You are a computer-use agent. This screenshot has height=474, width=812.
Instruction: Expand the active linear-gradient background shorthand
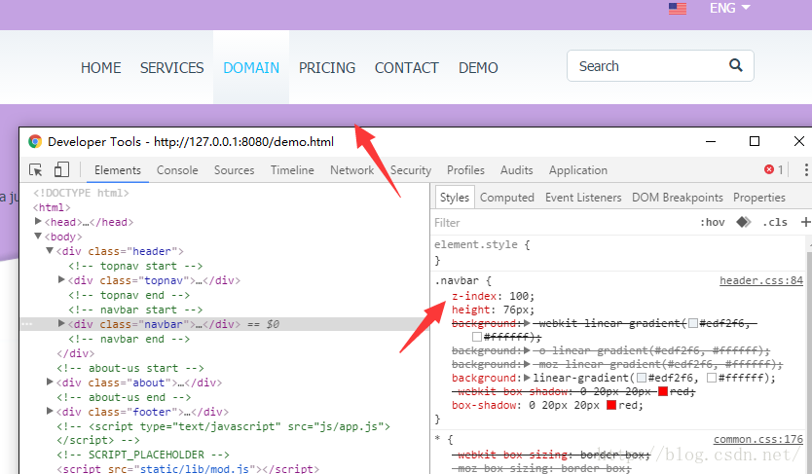tap(527, 378)
